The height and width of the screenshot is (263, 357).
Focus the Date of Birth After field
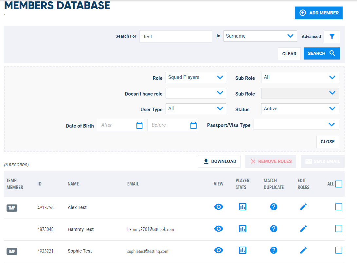pyautogui.click(x=120, y=125)
